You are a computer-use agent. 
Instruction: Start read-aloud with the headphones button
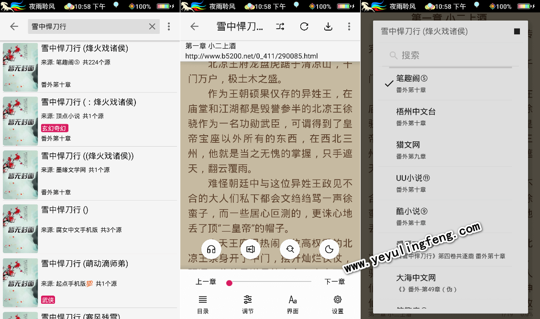tap(211, 249)
